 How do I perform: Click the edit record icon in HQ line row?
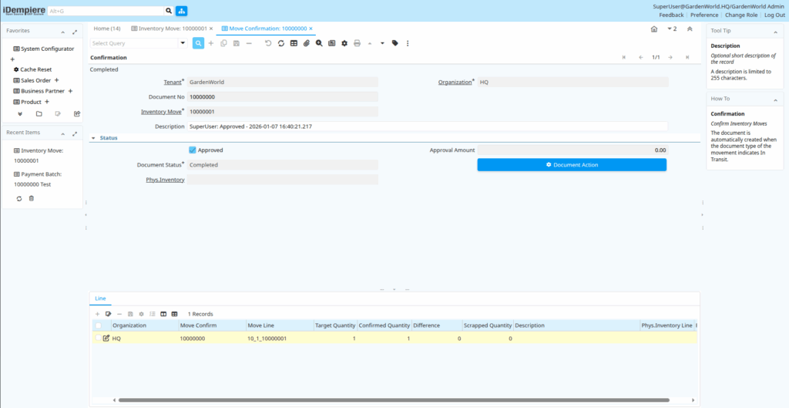[x=106, y=339]
